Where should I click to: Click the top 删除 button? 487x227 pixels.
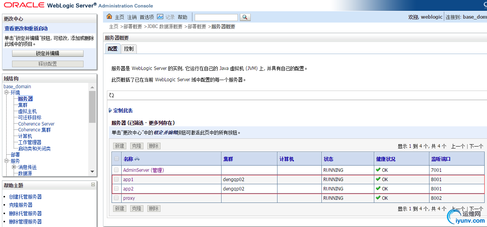pos(154,146)
